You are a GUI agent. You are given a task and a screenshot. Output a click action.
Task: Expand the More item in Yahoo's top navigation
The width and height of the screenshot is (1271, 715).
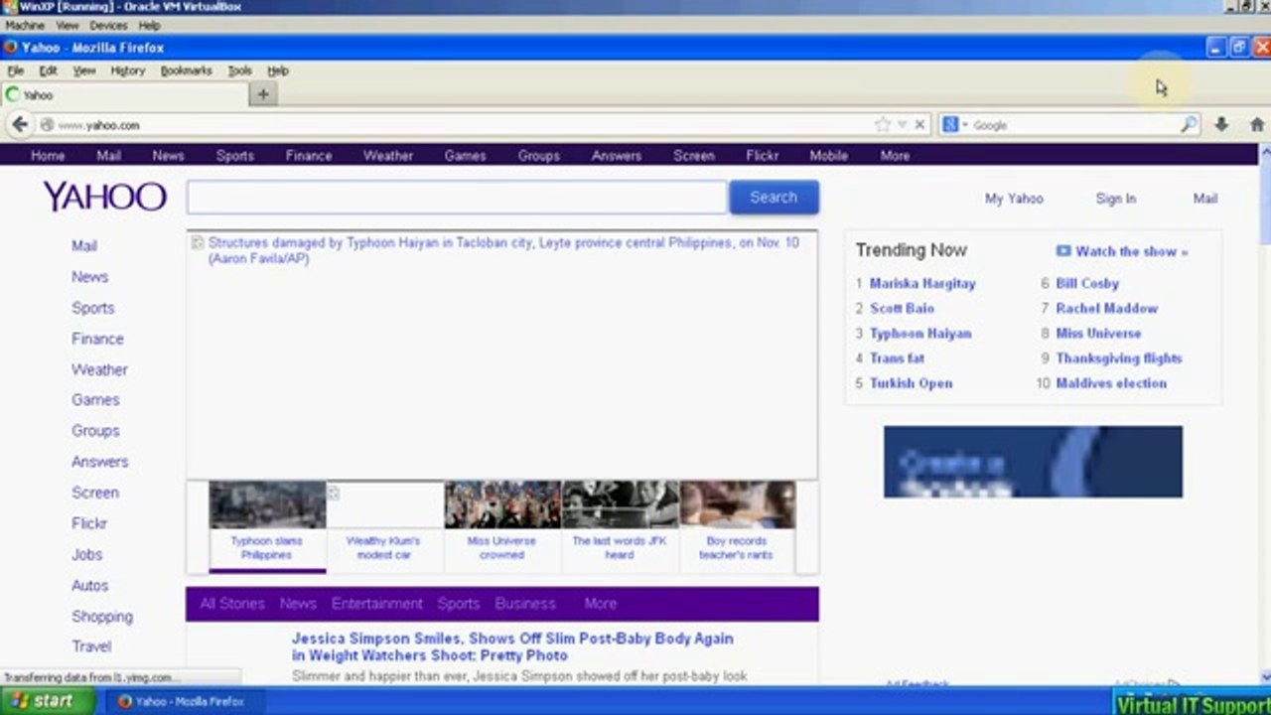tap(894, 156)
